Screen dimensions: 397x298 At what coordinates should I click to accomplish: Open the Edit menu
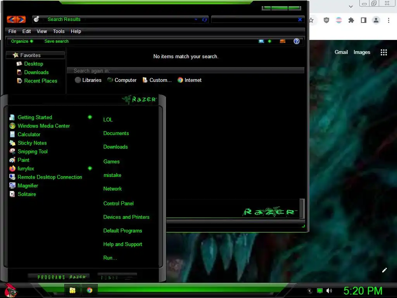[x=26, y=31]
